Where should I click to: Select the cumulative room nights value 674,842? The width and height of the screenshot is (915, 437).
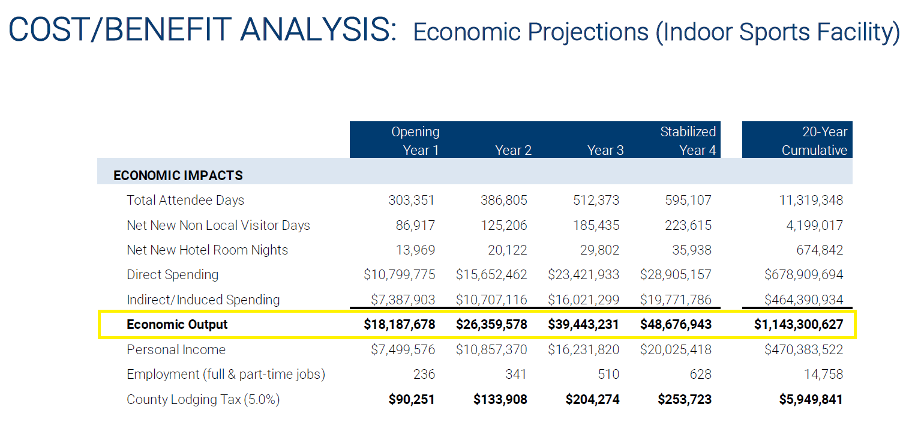click(x=820, y=250)
